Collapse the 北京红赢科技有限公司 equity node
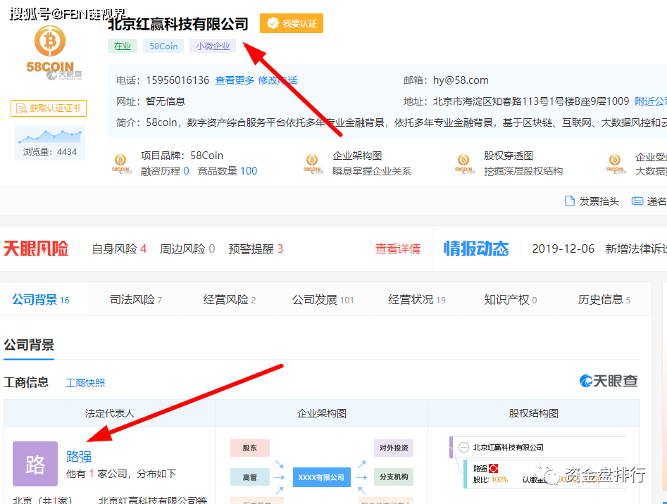The height and width of the screenshot is (504, 667). (x=463, y=447)
